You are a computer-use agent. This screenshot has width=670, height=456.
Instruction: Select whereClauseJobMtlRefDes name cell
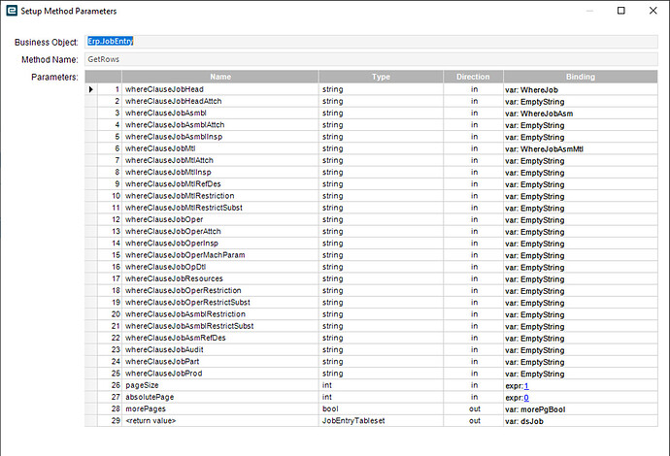220,184
